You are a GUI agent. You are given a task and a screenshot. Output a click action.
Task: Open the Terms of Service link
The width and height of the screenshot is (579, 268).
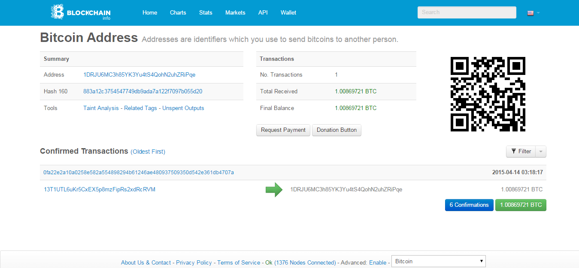click(x=239, y=262)
